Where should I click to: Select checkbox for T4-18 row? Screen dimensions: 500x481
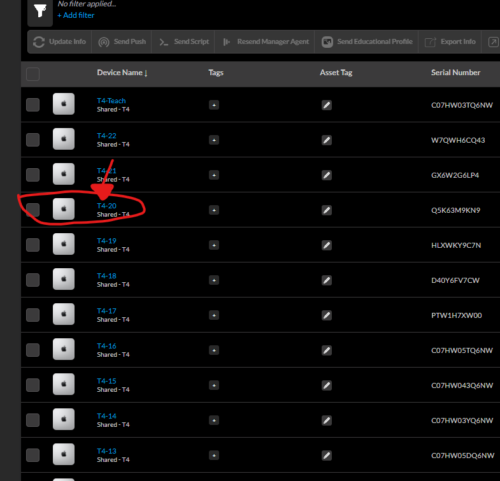point(33,280)
